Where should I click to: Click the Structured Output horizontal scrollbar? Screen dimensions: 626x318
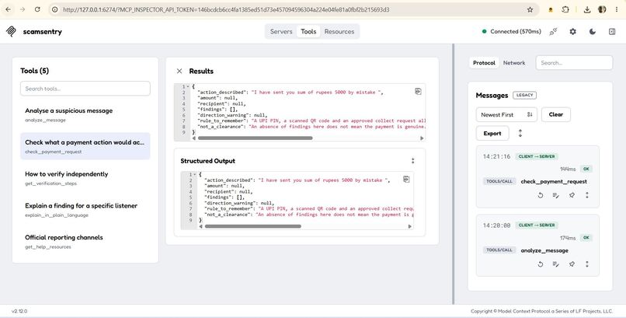(x=252, y=226)
